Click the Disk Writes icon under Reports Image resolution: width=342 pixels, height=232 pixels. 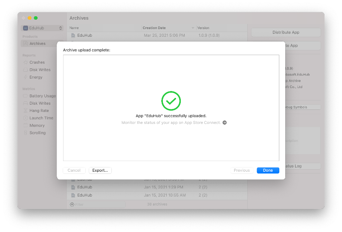coord(26,70)
